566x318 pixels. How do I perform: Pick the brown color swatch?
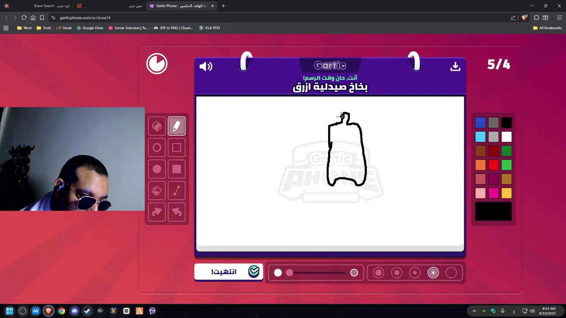pos(480,151)
